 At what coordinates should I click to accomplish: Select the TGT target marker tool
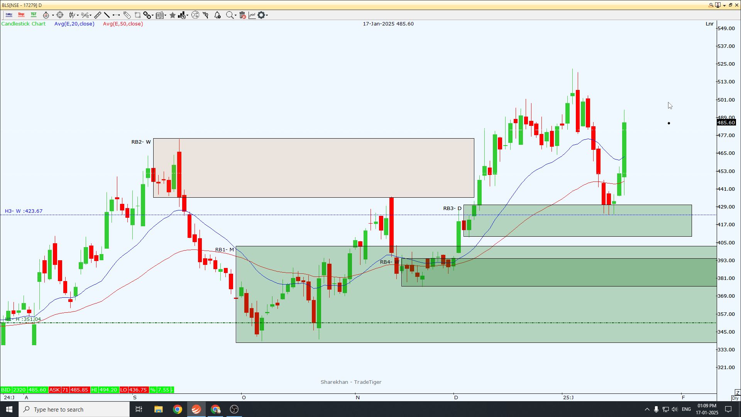pos(34,15)
